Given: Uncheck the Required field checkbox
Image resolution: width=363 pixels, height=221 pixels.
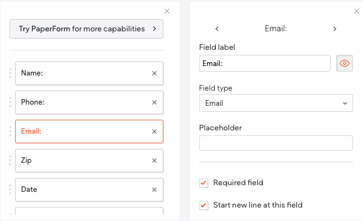Looking at the screenshot, I should (204, 183).
